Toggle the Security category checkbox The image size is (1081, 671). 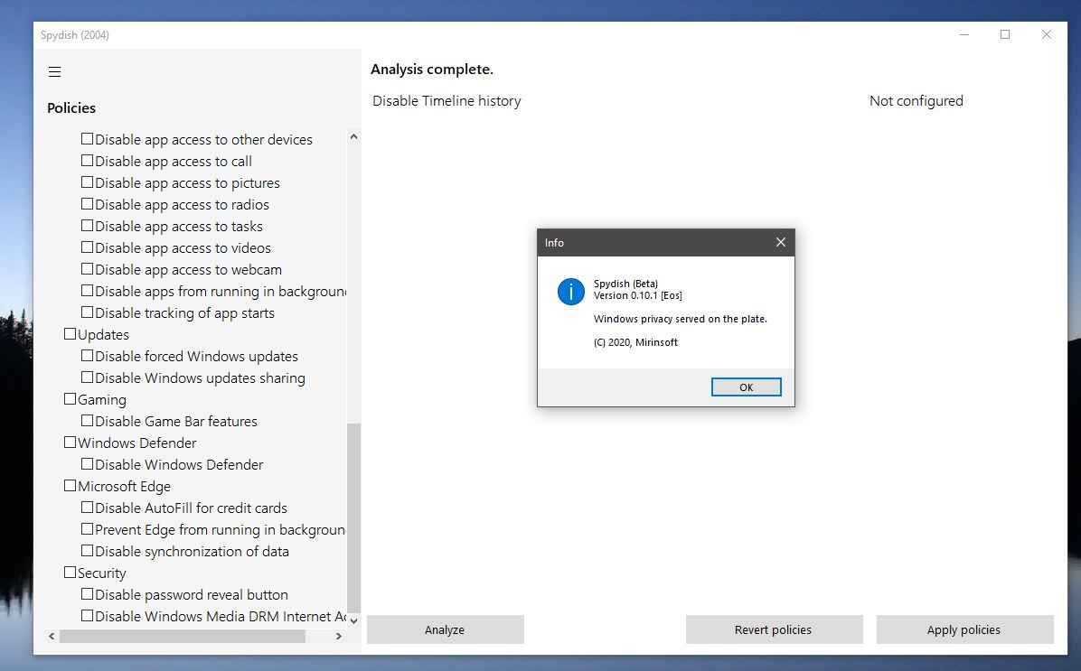[x=70, y=573]
